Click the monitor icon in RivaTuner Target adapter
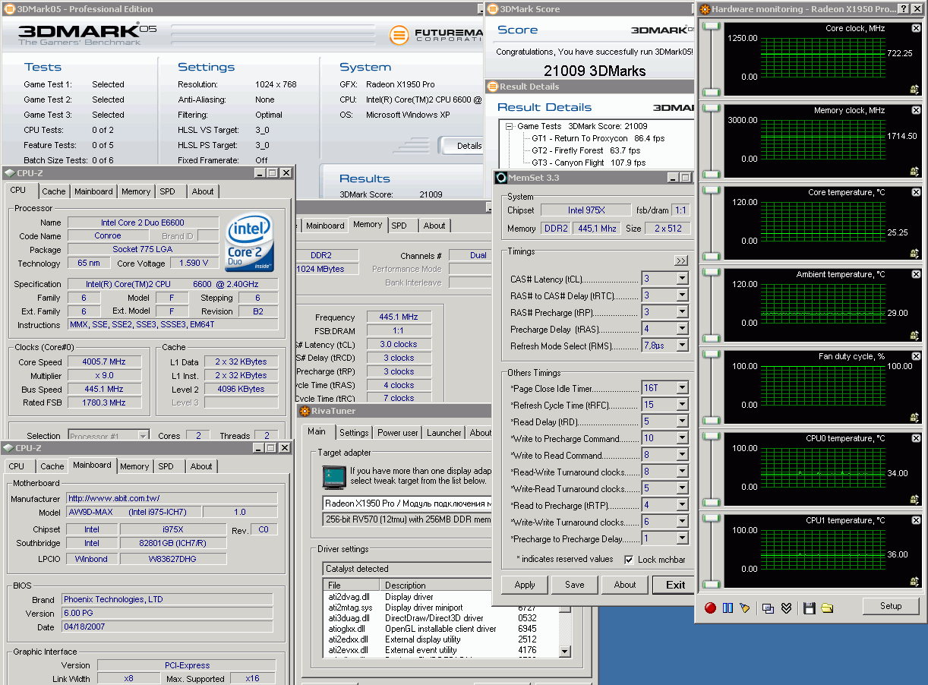The image size is (928, 685). pos(334,477)
